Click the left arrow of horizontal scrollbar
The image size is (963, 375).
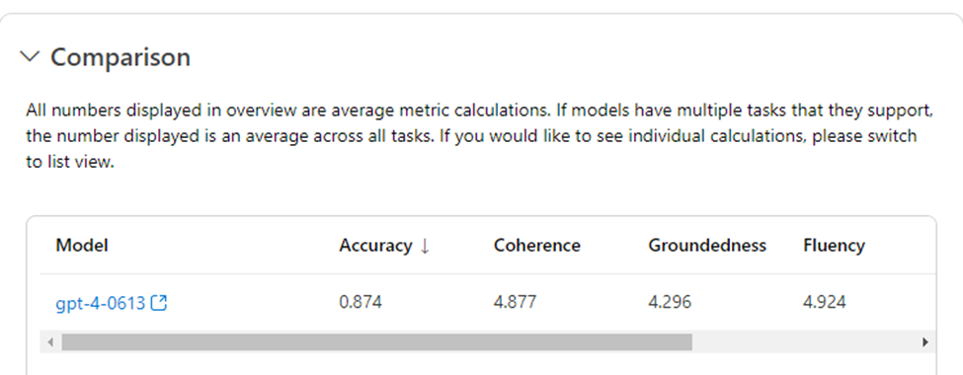(50, 341)
